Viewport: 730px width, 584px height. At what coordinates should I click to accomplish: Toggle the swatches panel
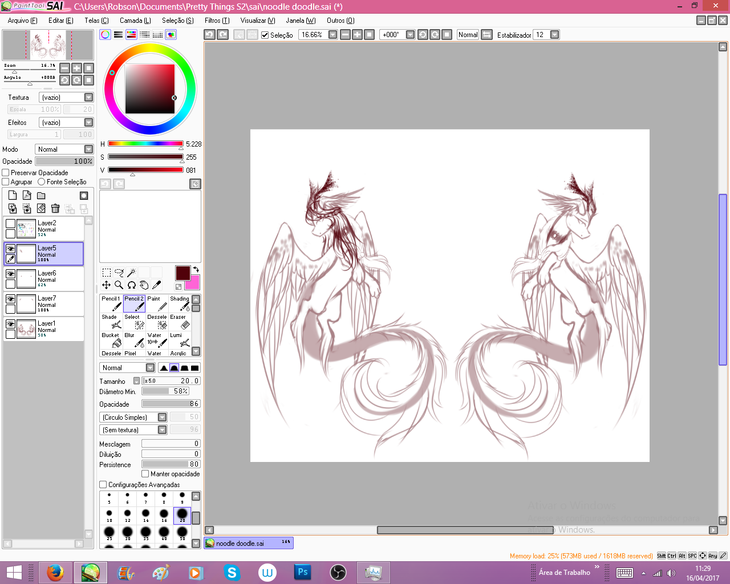157,34
